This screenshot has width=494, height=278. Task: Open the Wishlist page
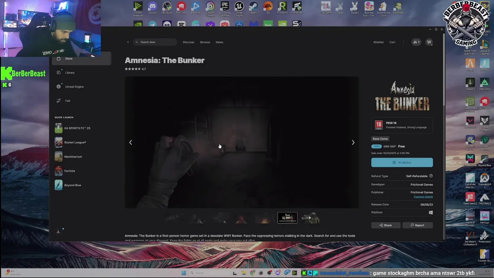click(378, 42)
